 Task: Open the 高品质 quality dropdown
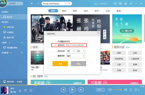click(x=100, y=90)
